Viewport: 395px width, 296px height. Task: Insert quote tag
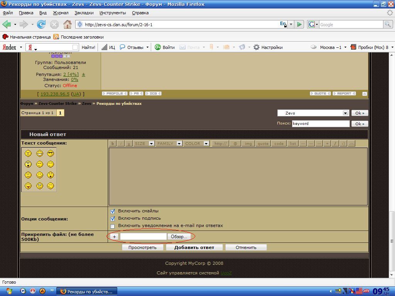coord(263,143)
